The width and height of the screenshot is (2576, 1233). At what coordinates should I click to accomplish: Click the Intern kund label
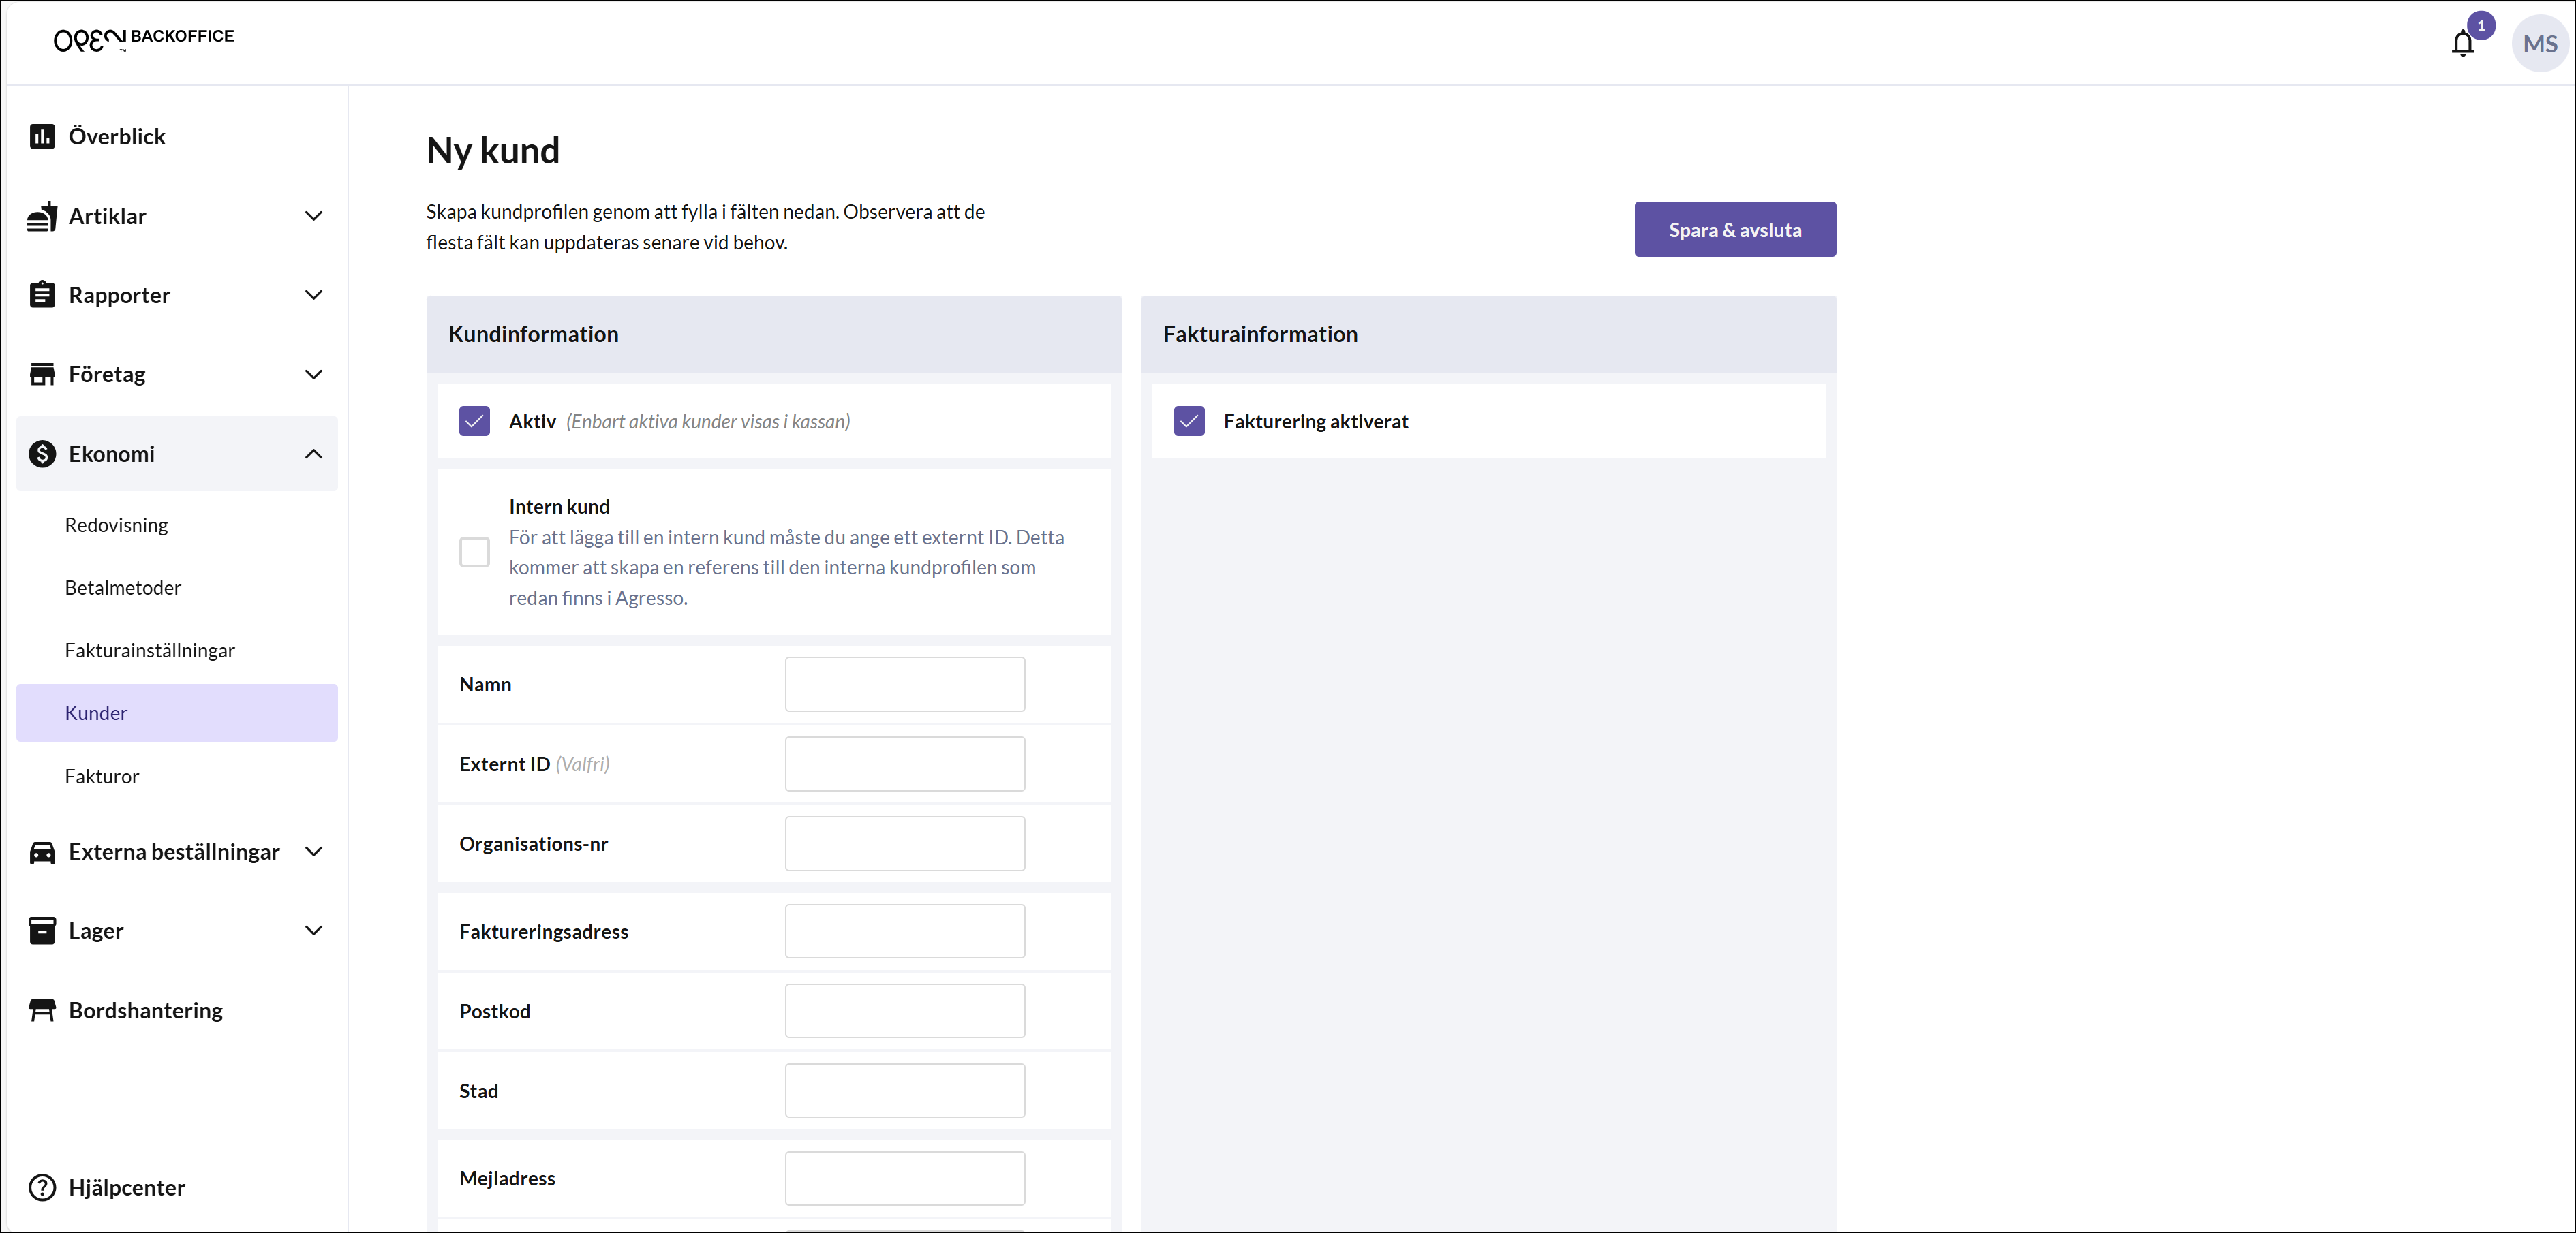[559, 507]
